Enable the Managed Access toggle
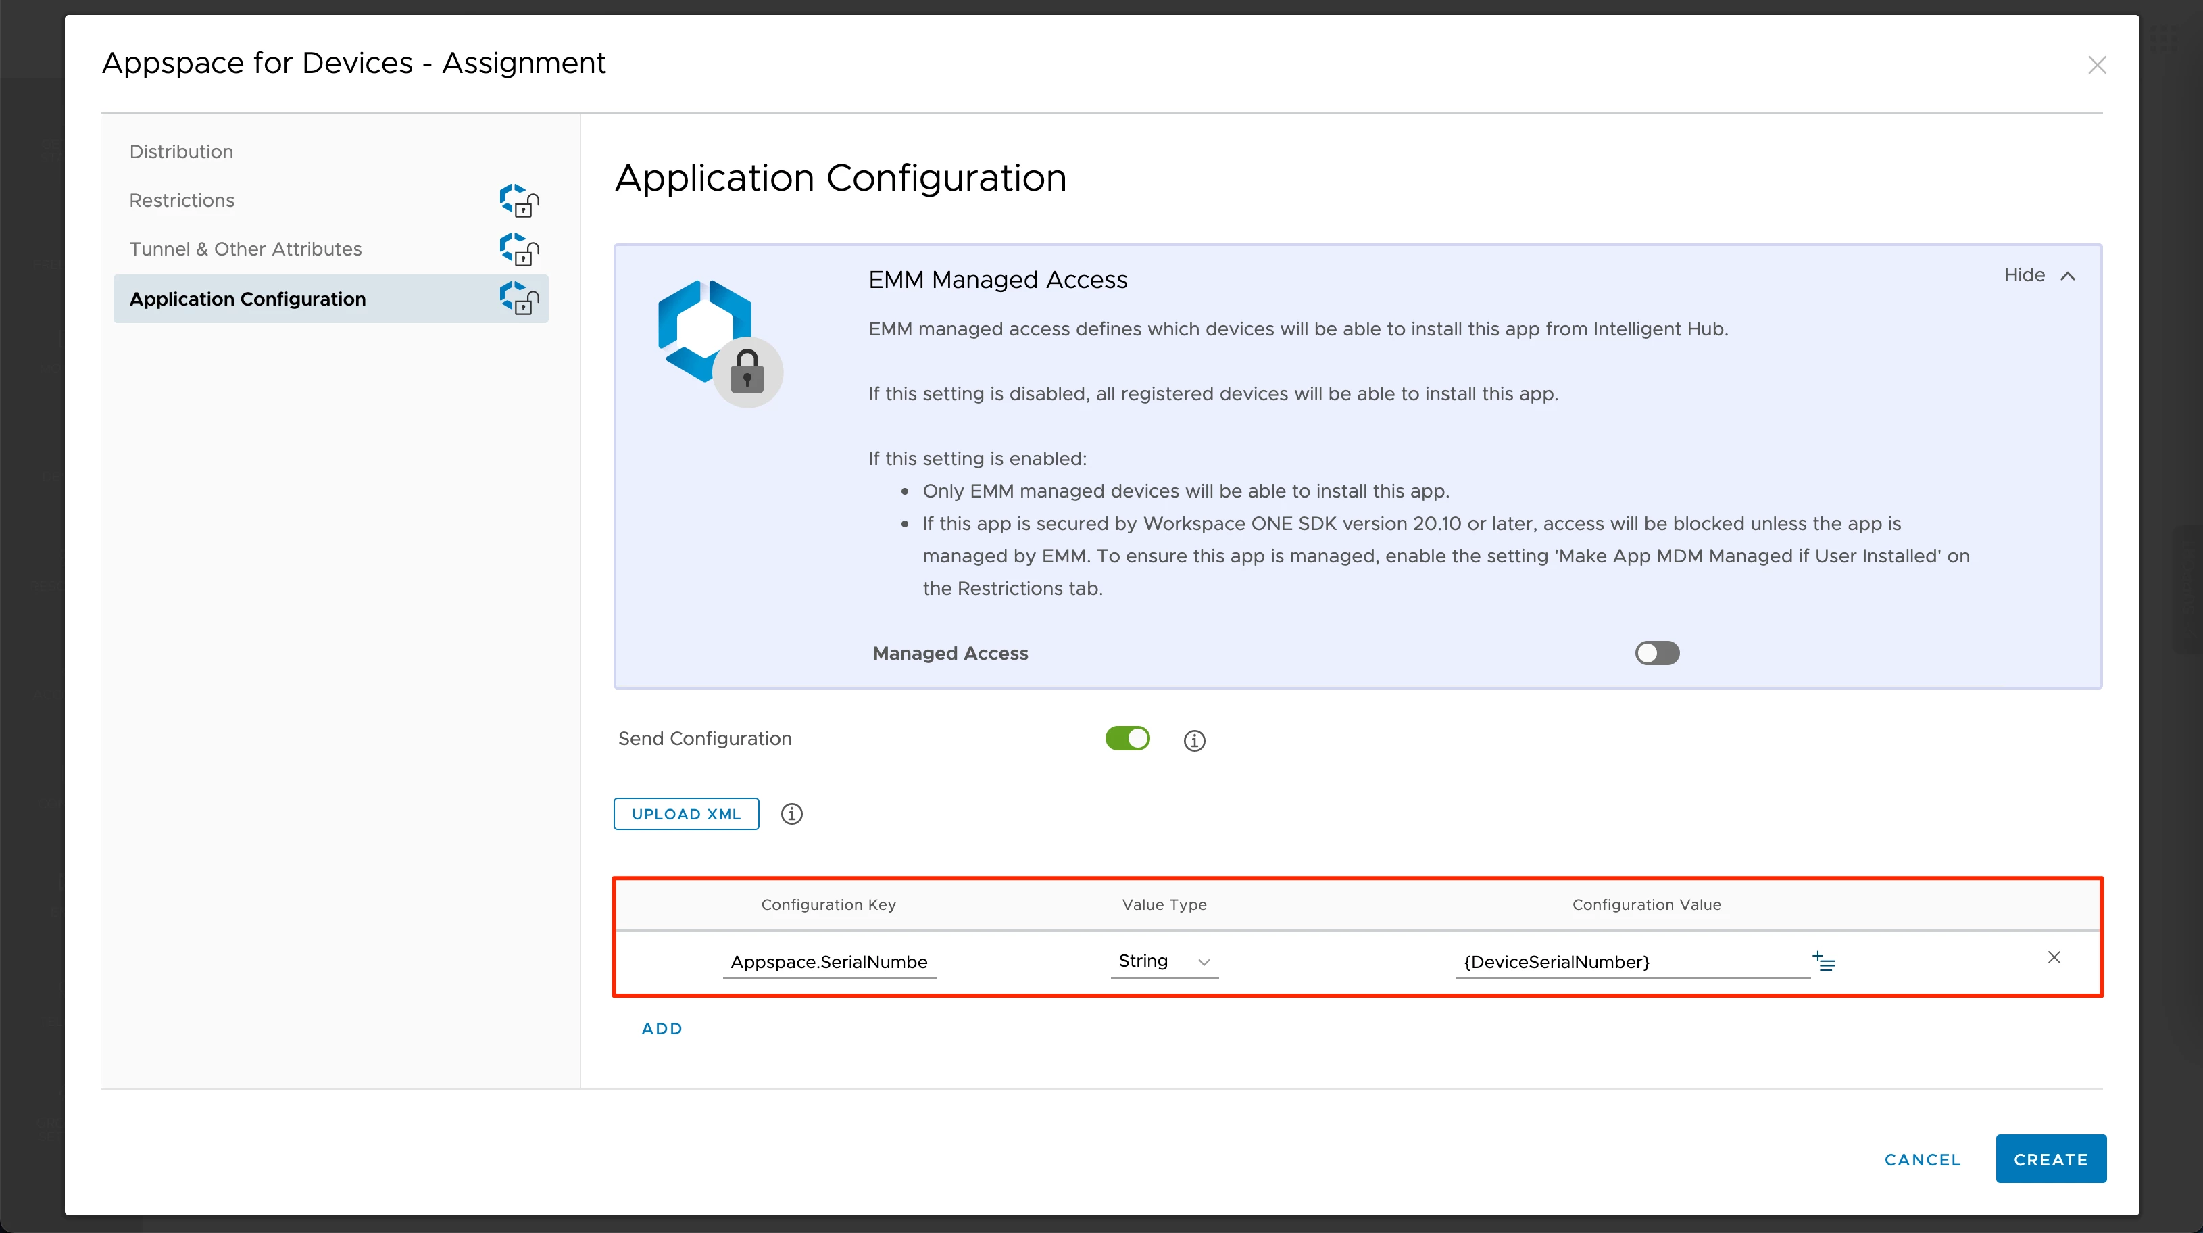Screen dimensions: 2203x1233 1656,653
